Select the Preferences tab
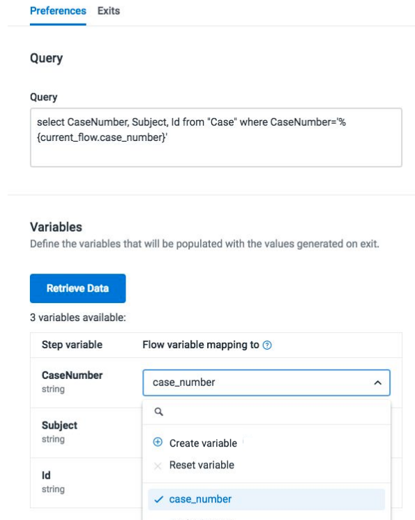This screenshot has height=520, width=415. pos(58,11)
